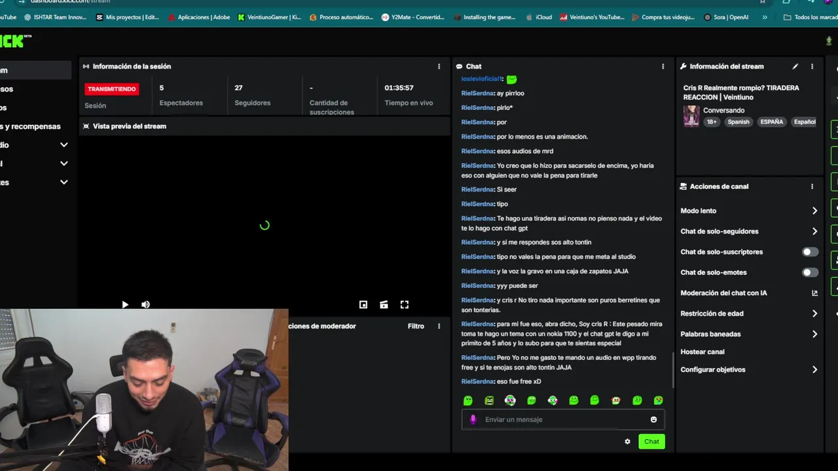The height and width of the screenshot is (471, 838).
Task: Open Mis proyectos bookmark
Action: [127, 17]
